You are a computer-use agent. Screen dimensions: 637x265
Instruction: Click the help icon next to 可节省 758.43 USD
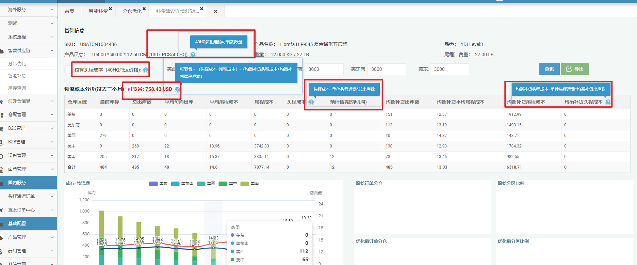(177, 89)
